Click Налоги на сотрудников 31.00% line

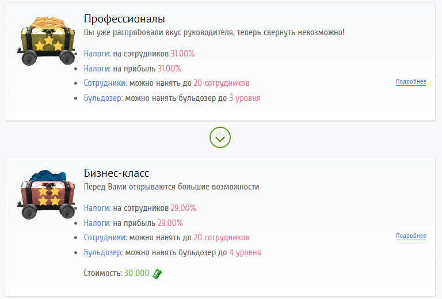[139, 54]
